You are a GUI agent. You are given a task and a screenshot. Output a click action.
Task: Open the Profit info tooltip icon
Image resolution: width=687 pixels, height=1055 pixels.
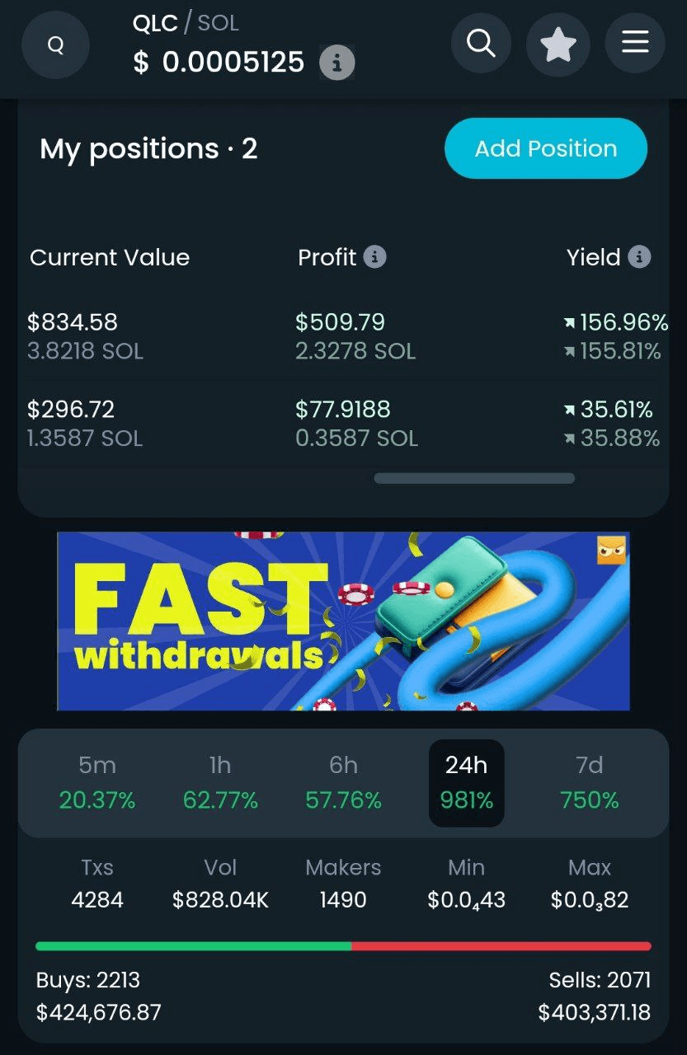pyautogui.click(x=375, y=257)
